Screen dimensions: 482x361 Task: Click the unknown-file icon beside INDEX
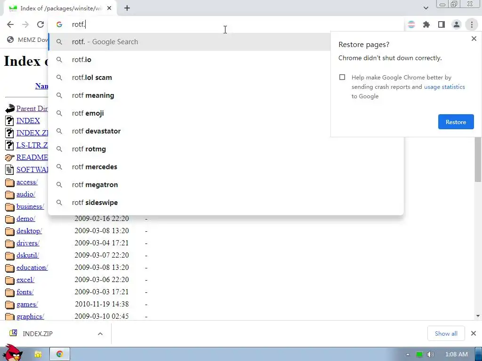coord(9,121)
